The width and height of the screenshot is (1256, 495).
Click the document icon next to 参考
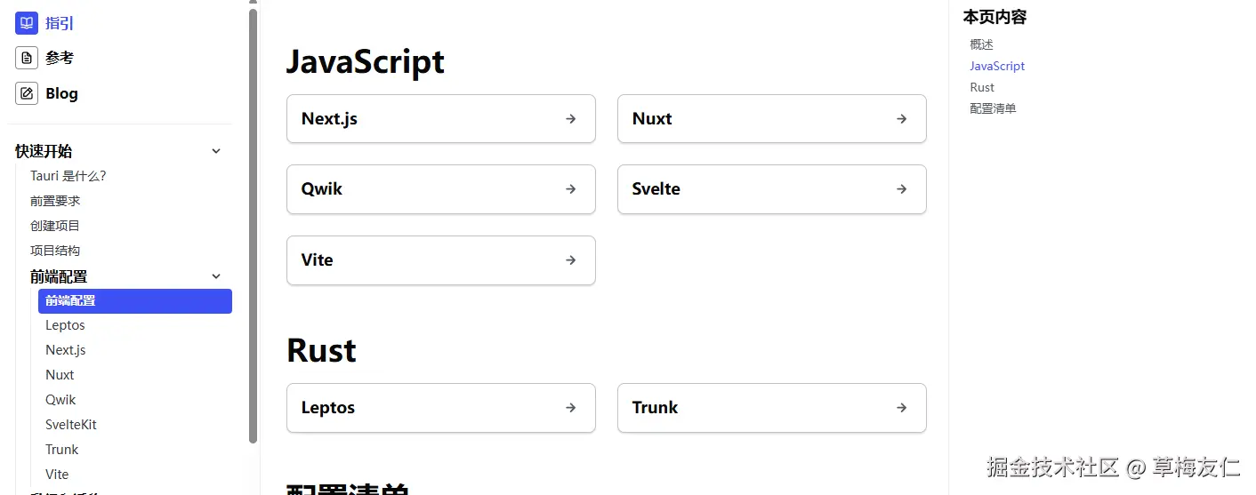click(27, 58)
